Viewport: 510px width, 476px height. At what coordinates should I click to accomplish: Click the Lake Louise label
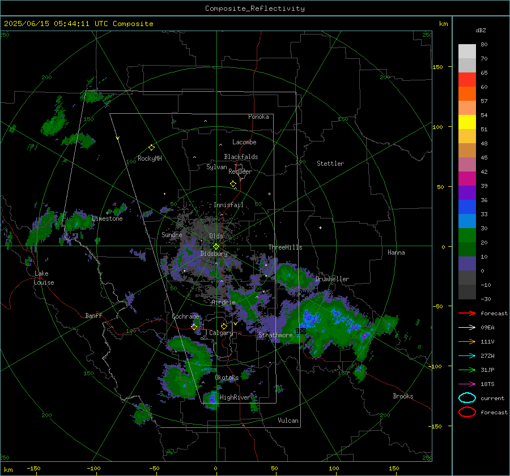coord(44,278)
